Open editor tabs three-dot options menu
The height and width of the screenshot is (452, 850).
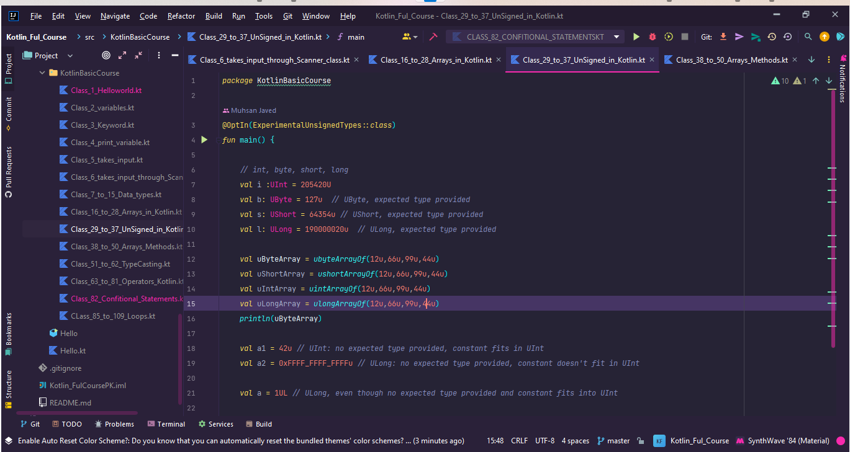(x=829, y=60)
